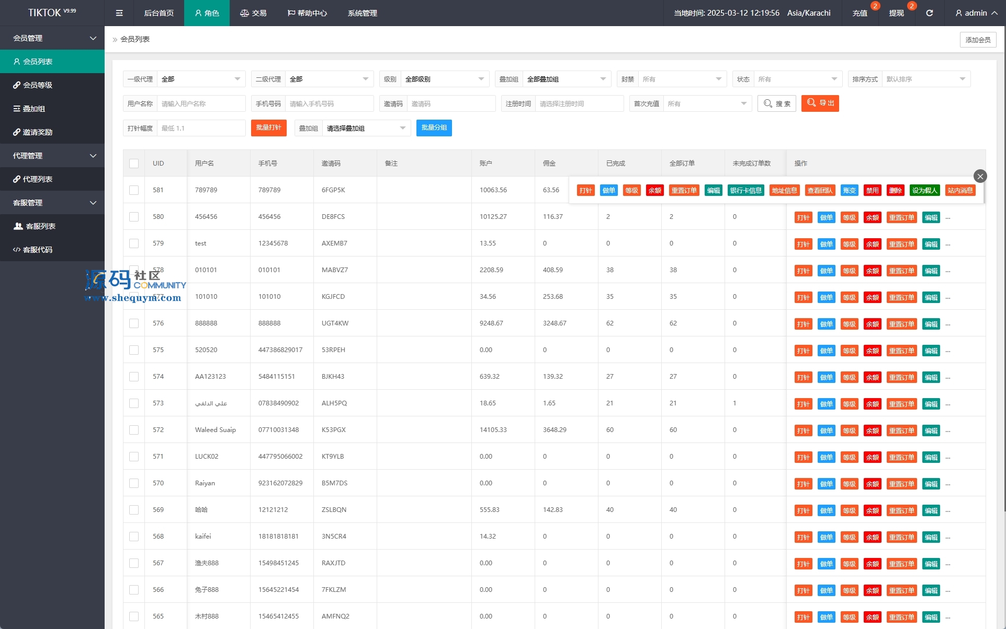Select the 角色 top menu tab
The height and width of the screenshot is (629, 1006).
point(207,13)
